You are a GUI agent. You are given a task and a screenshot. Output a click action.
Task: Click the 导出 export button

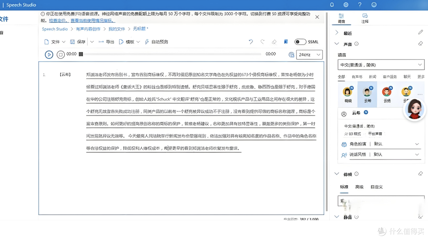106,42
